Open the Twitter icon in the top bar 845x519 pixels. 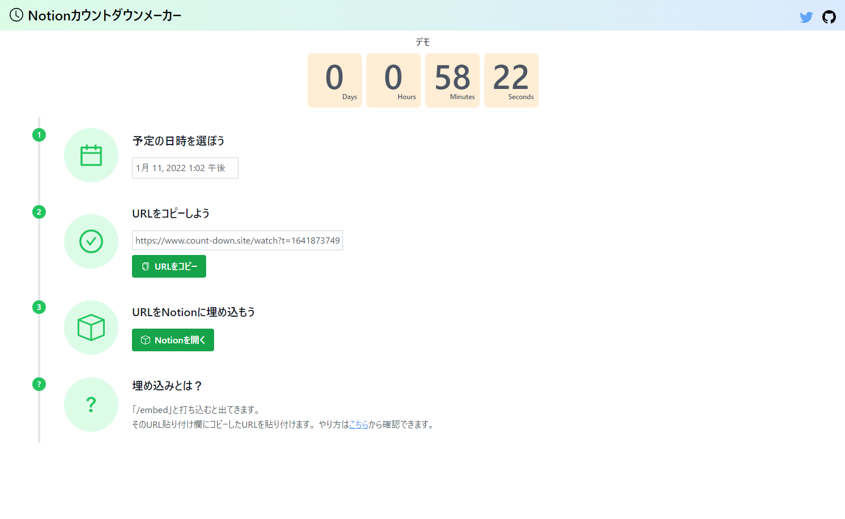click(806, 17)
